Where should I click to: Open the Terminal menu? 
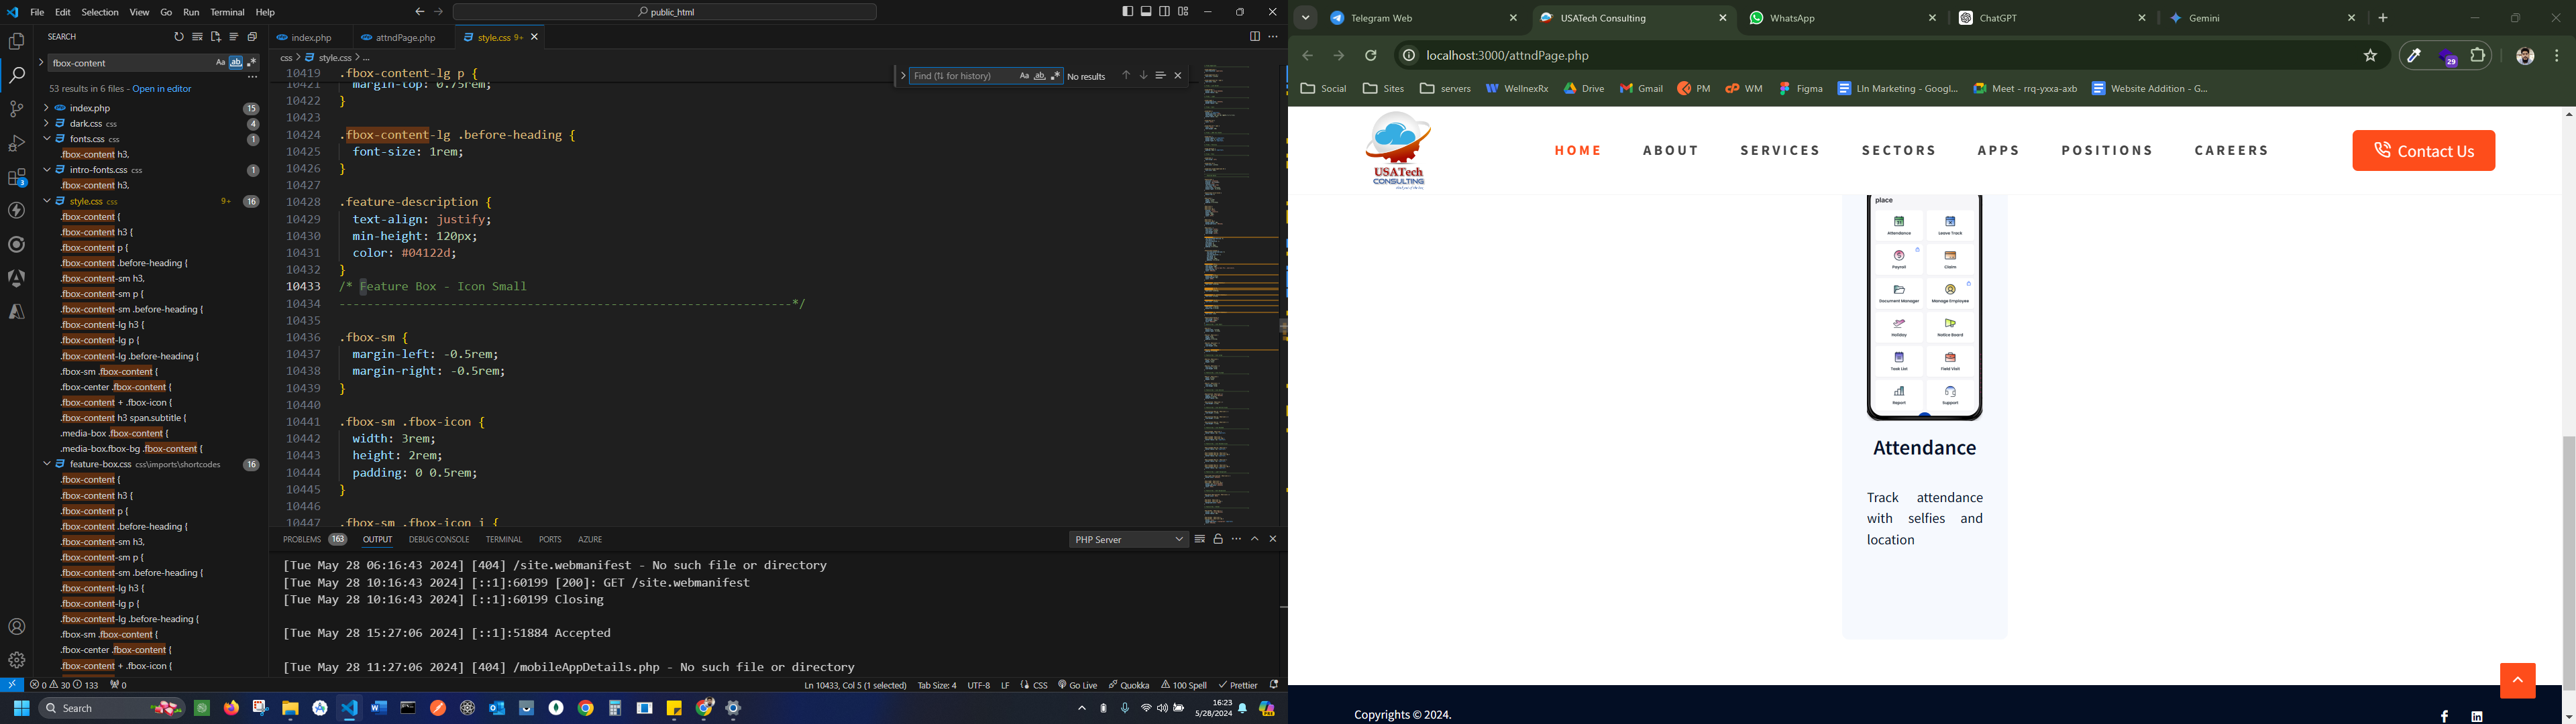[x=227, y=13]
